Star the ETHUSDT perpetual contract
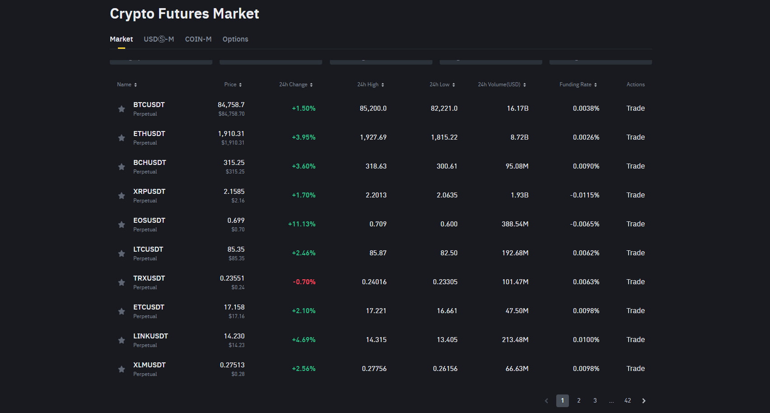 click(x=122, y=138)
